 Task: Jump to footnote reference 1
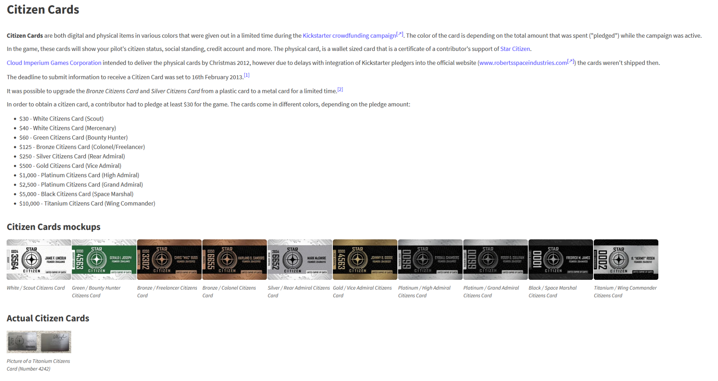[247, 75]
